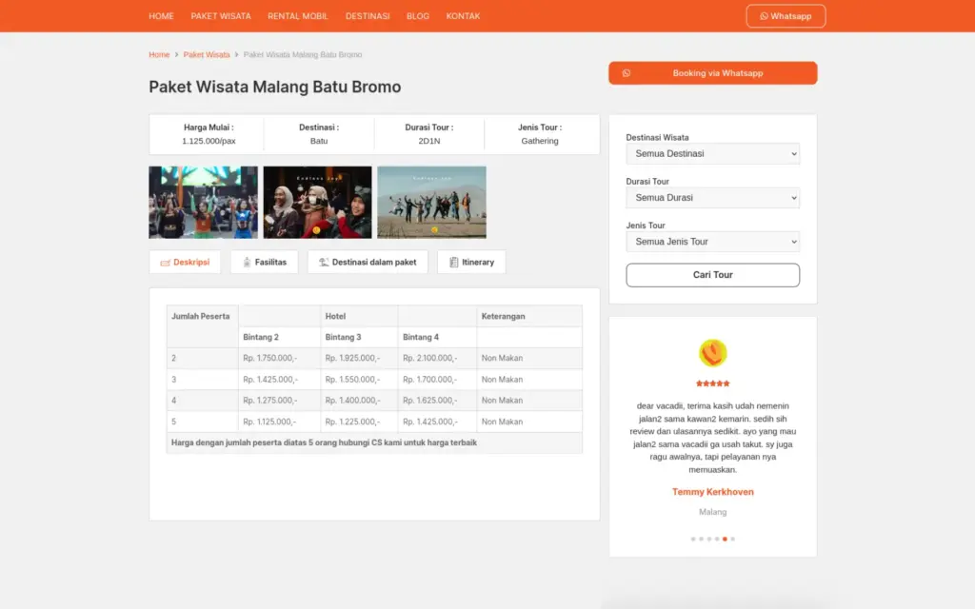
Task: Expand the Durasi Tour dropdown
Action: (x=712, y=198)
